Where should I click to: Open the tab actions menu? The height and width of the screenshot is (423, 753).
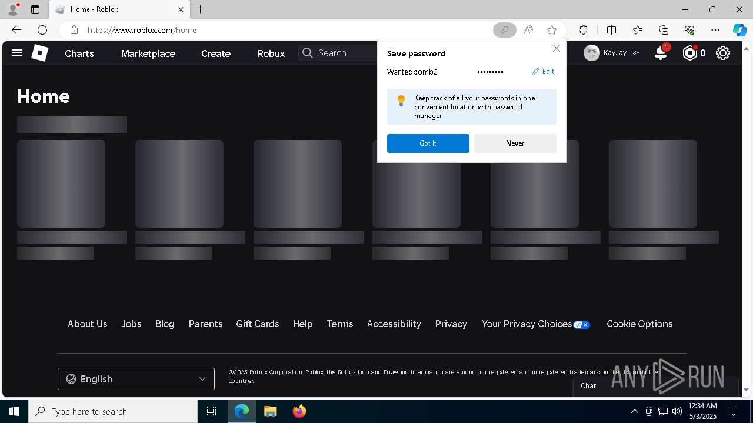35,9
